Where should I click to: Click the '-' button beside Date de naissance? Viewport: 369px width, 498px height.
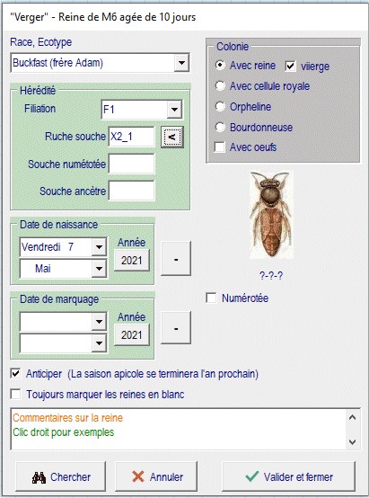click(176, 259)
